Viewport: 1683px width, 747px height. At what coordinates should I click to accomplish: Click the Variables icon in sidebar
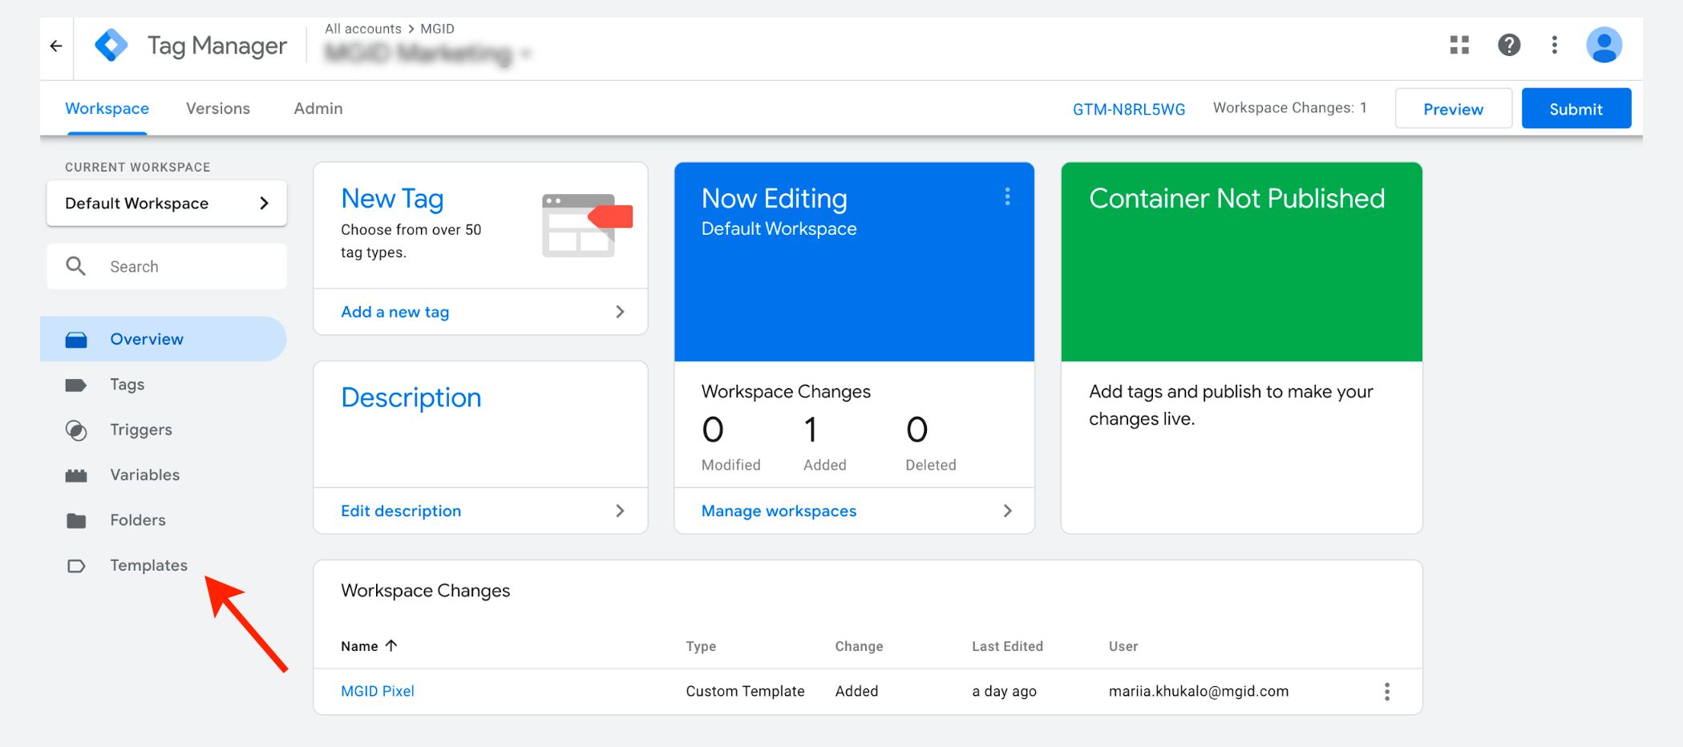click(x=76, y=475)
